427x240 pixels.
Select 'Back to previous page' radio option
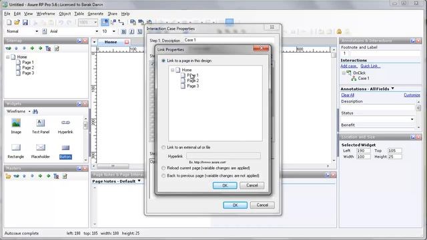point(163,176)
